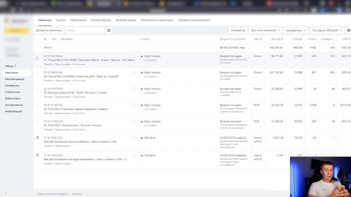Open Информация in the left sidebar
The image size is (351, 197).
[x=13, y=112]
